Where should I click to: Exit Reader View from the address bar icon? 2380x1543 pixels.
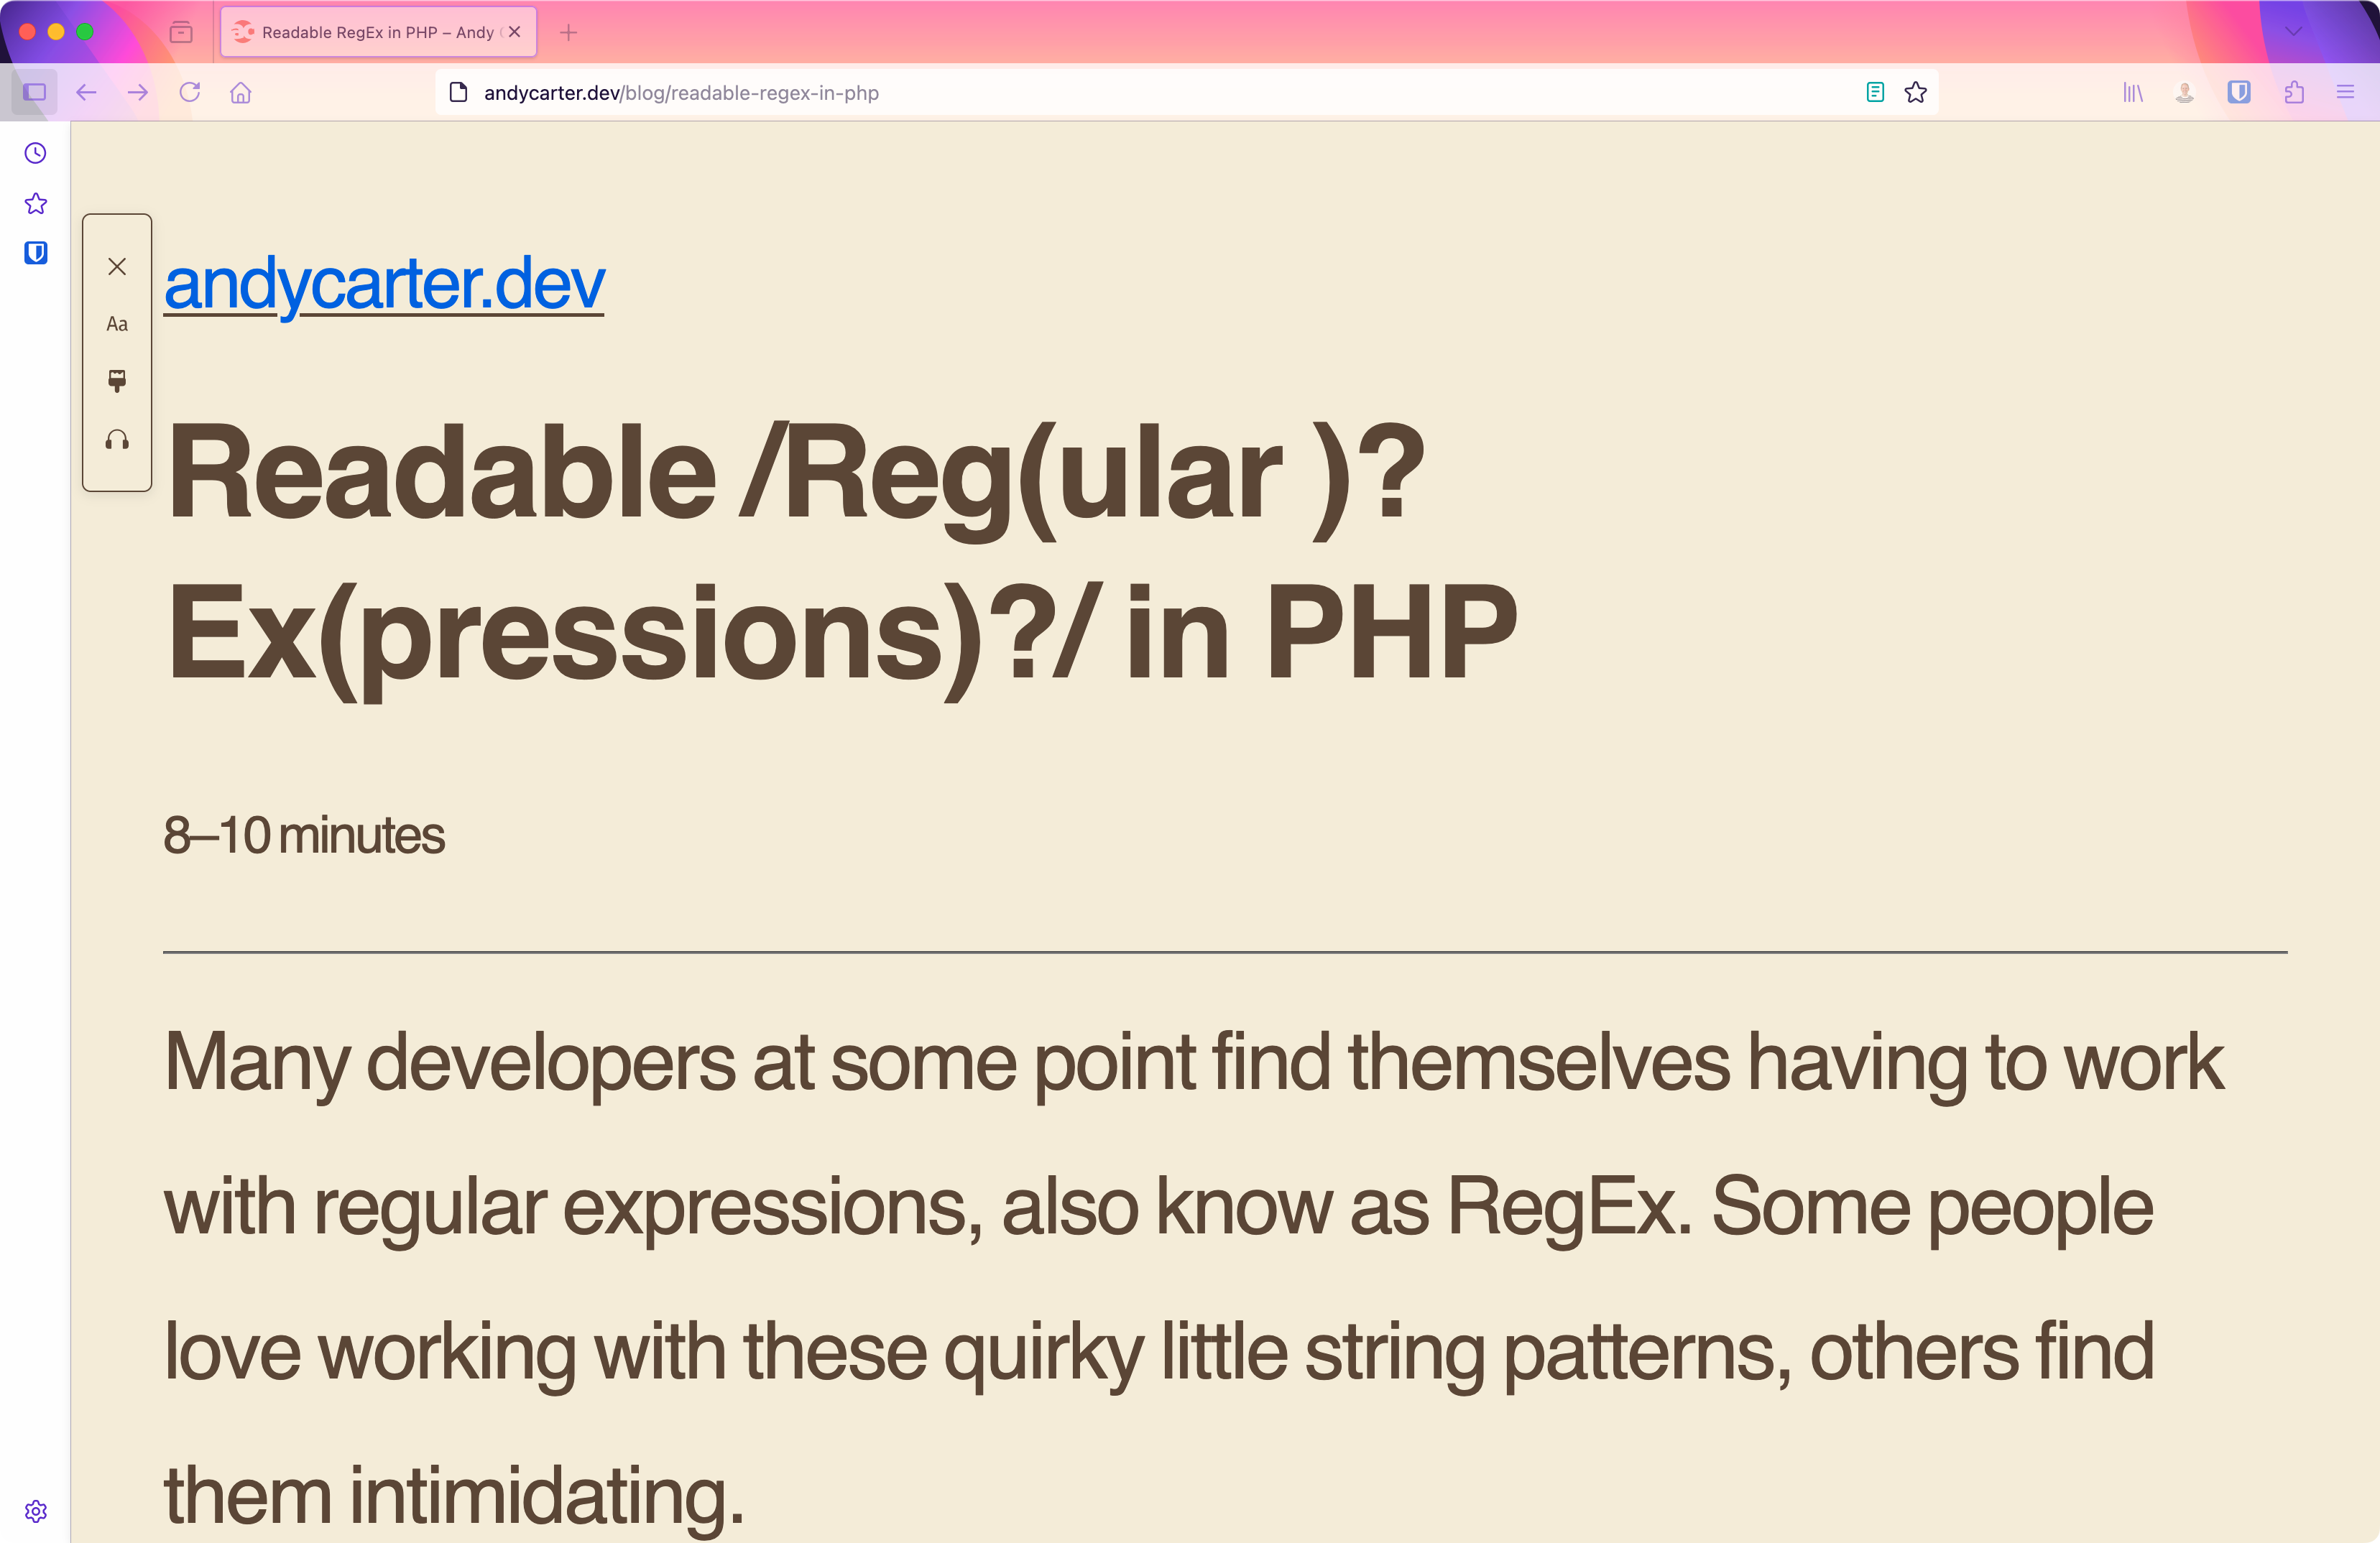1874,92
